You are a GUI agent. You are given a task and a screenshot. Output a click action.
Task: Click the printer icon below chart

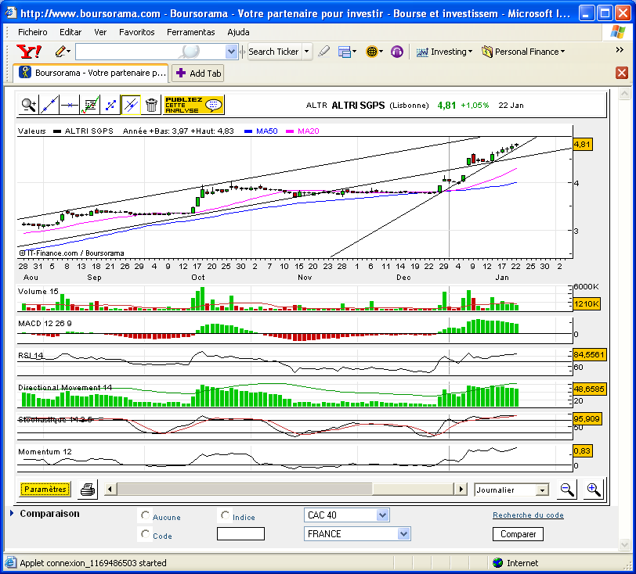88,490
